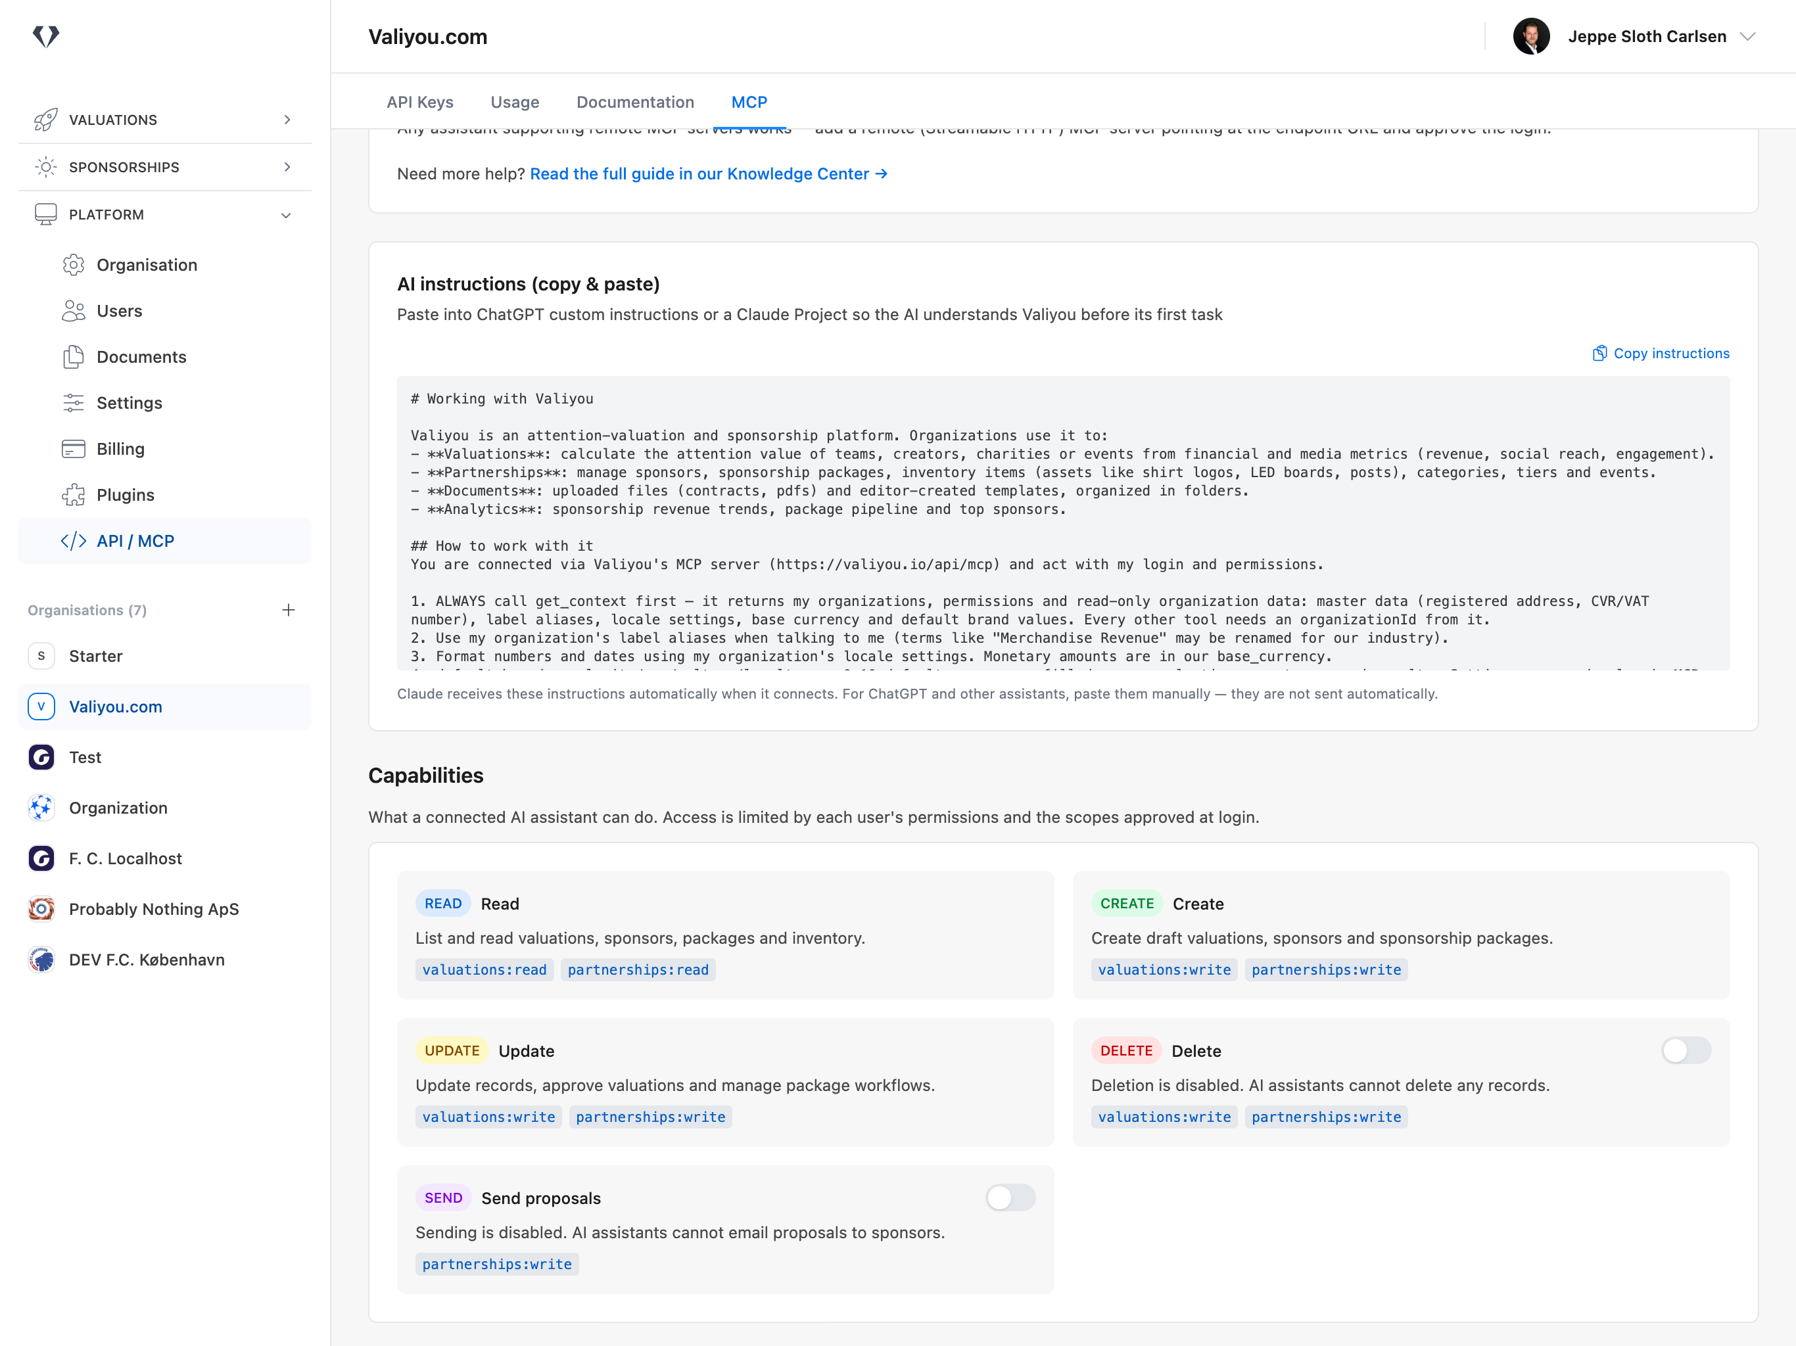Add organisation with the plus icon
The image size is (1796, 1346).
(x=288, y=610)
